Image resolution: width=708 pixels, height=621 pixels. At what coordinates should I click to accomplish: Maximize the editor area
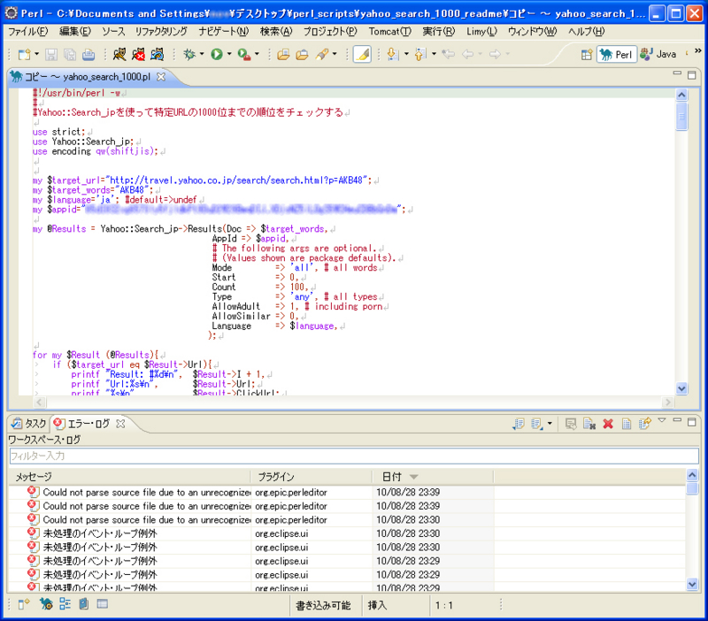691,75
